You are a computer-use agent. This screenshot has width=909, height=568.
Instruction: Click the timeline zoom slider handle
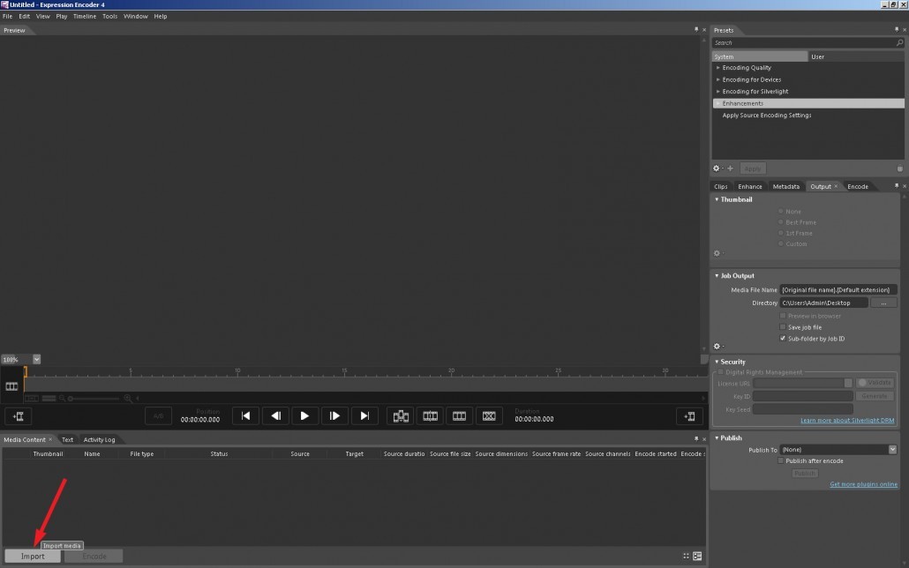tap(71, 398)
